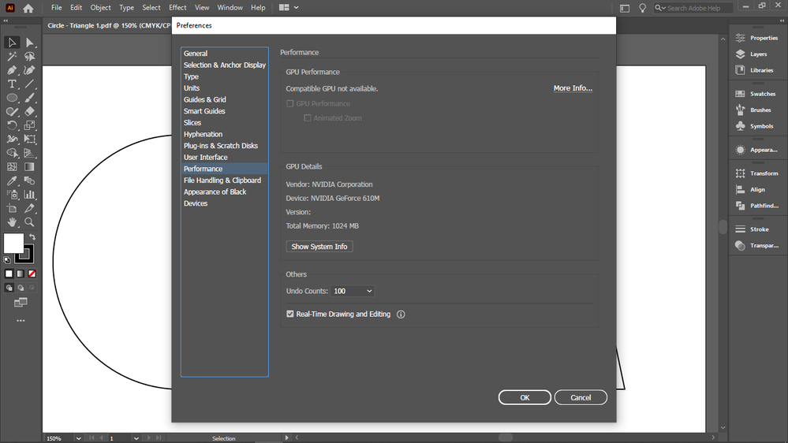
Task: Click the info icon beside Real-Time Drawing
Action: tap(401, 315)
